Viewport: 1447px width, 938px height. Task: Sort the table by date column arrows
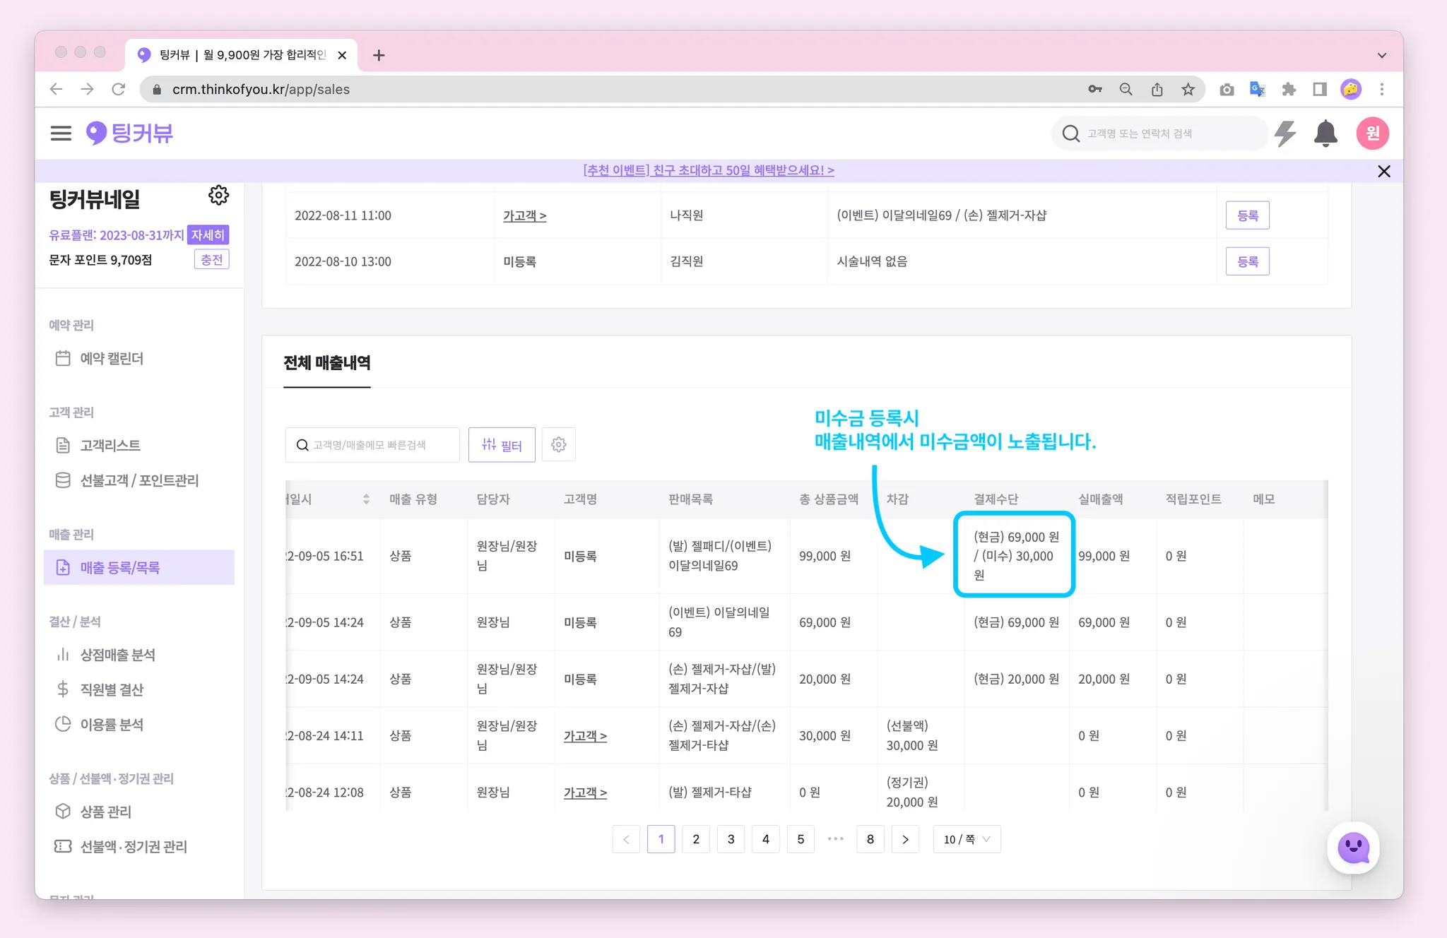[366, 499]
